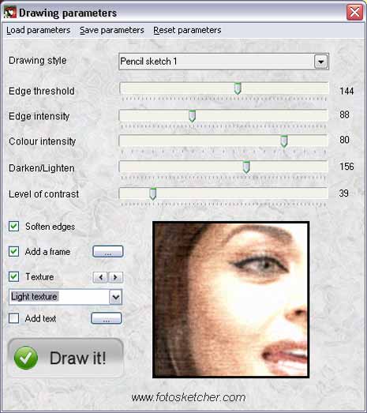Open the Light texture dropdown arrow
The width and height of the screenshot is (367, 413).
(115, 297)
